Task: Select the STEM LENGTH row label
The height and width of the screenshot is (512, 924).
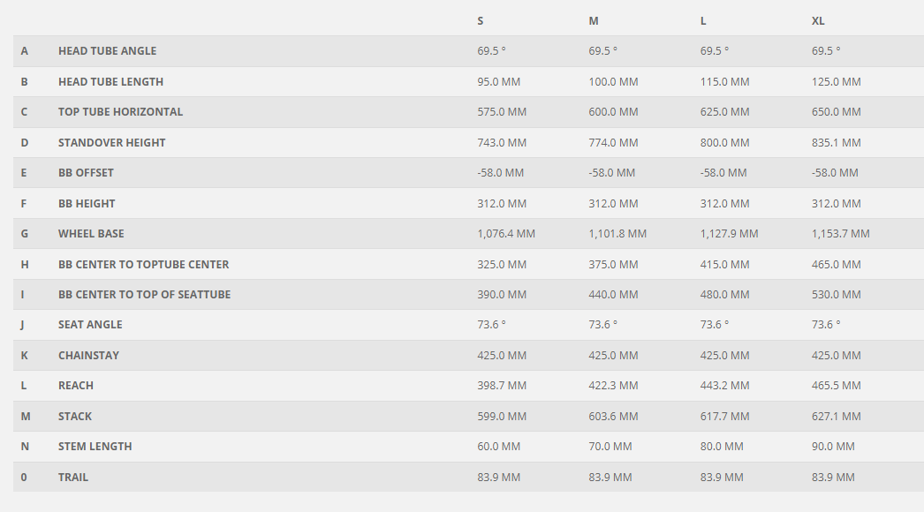Action: [95, 447]
